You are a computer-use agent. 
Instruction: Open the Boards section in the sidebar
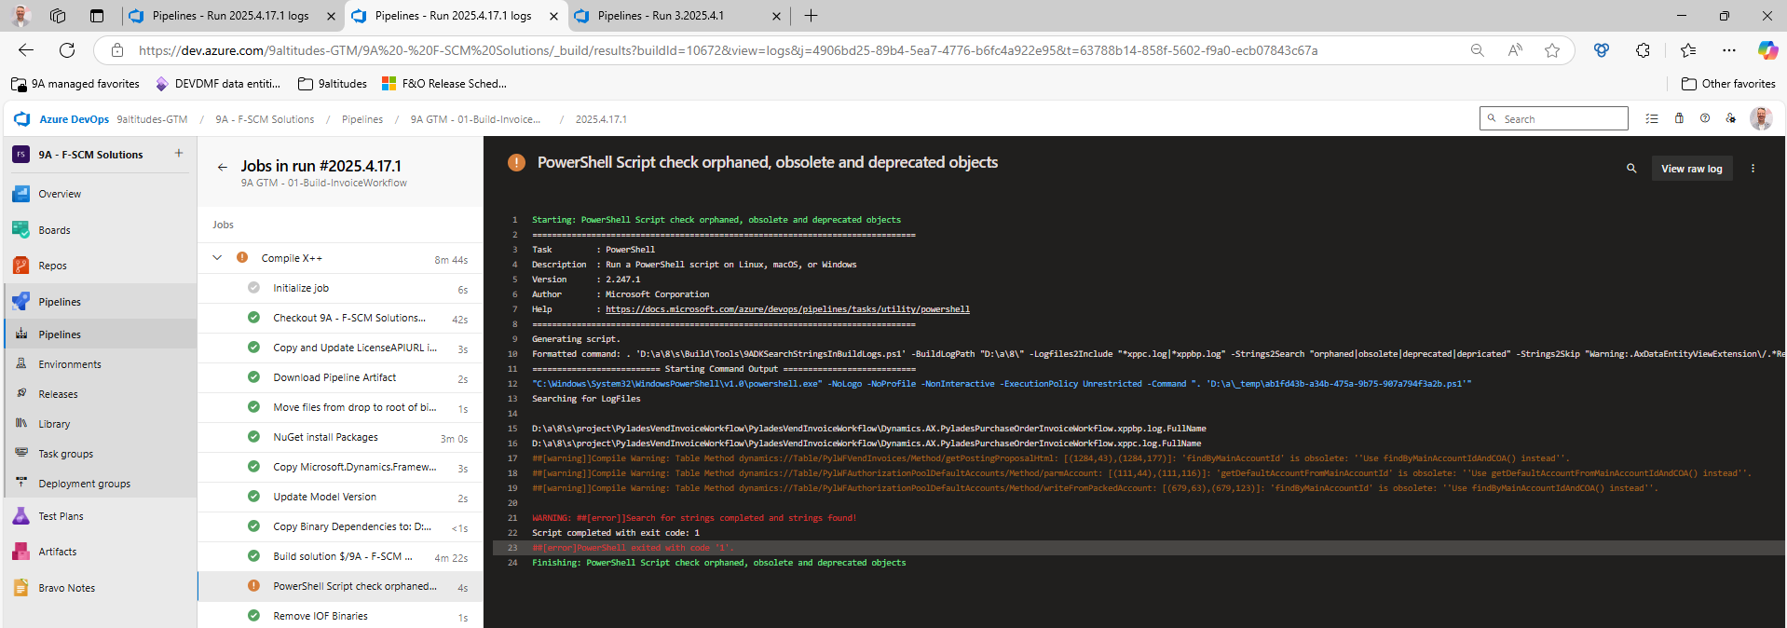(x=54, y=230)
